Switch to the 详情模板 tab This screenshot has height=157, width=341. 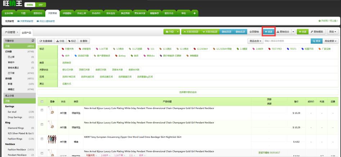coord(67,13)
